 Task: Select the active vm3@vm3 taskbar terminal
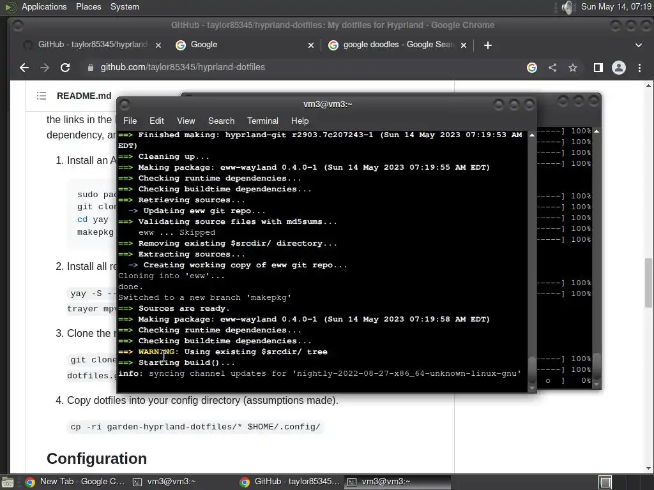click(397, 482)
